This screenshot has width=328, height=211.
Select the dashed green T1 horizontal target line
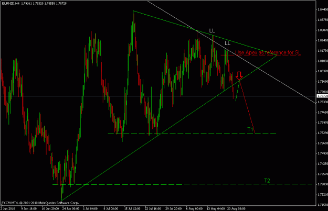click(192, 133)
